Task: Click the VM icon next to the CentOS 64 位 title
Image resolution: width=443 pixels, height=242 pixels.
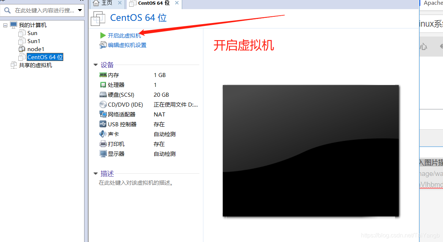Action: 98,18
